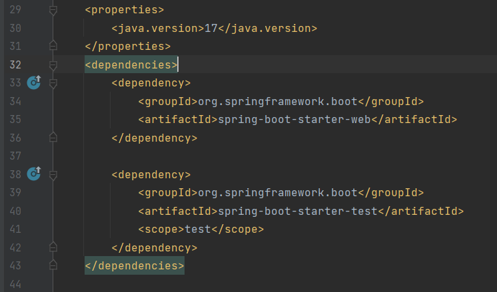The height and width of the screenshot is (292, 497).
Task: Collapse the properties block at line 29
Action: pyautogui.click(x=53, y=11)
